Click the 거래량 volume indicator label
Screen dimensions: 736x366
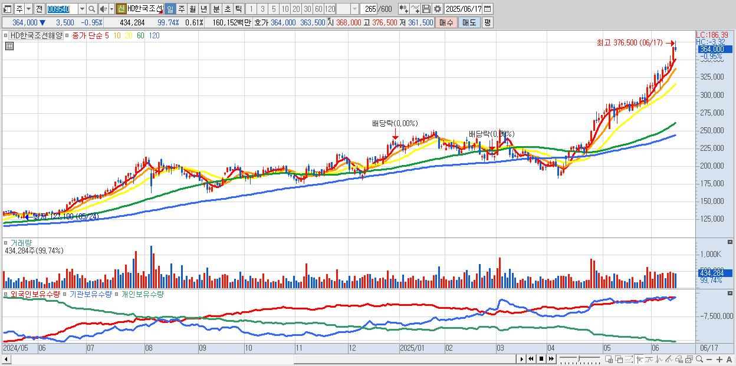pyautogui.click(x=21, y=243)
